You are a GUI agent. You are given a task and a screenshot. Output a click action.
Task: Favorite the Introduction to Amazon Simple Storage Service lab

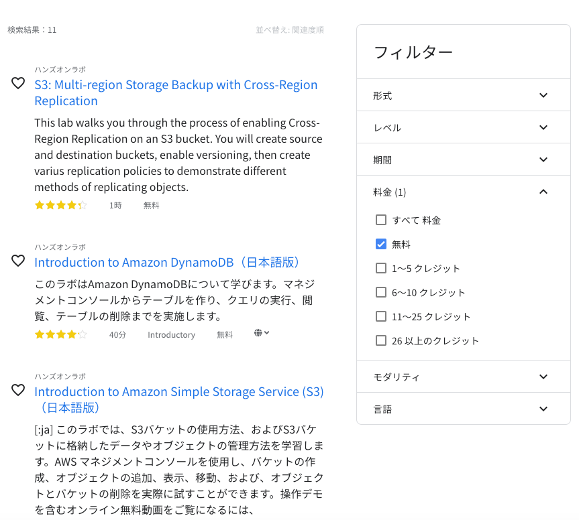coord(18,390)
